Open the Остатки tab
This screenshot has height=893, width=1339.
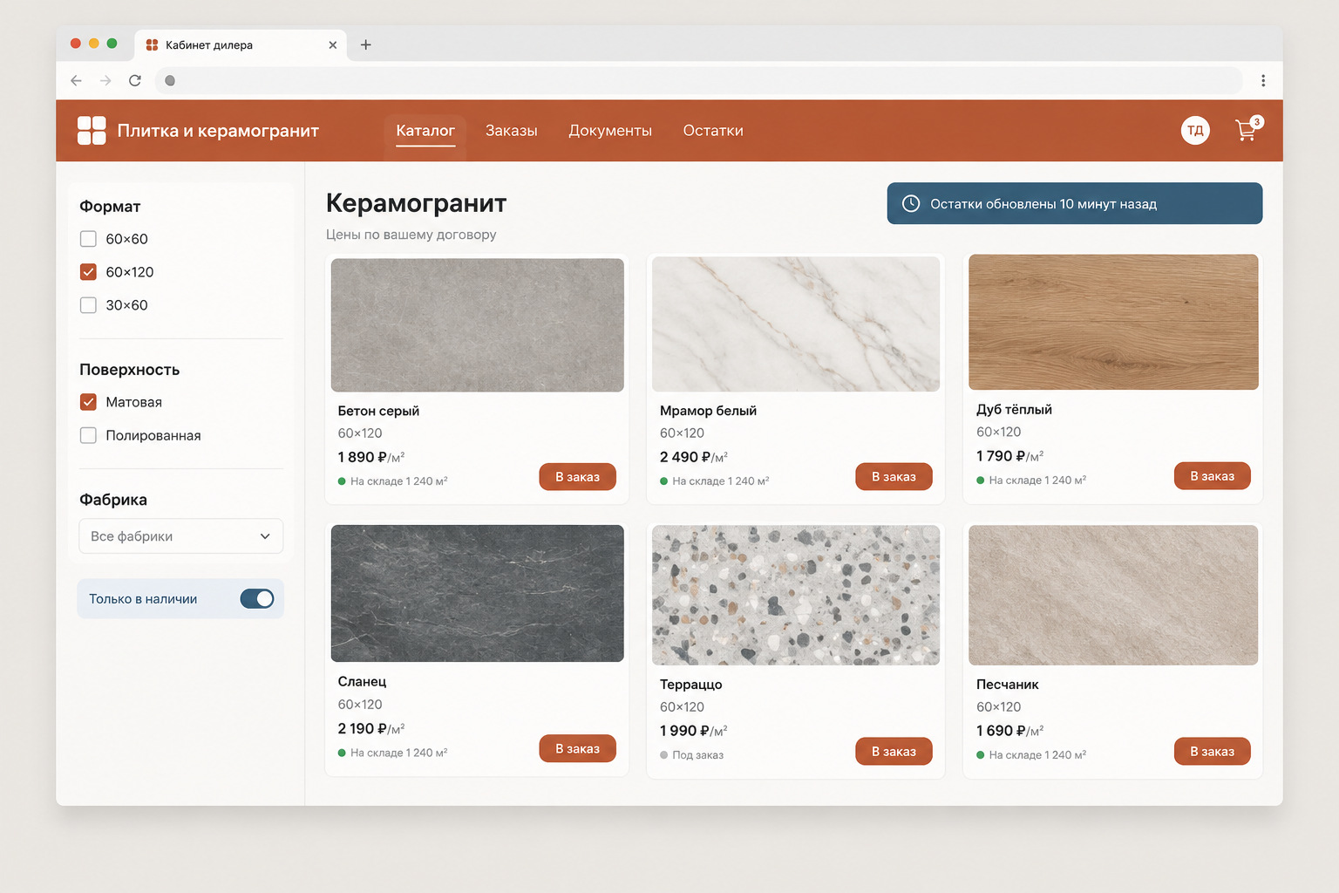pyautogui.click(x=713, y=131)
